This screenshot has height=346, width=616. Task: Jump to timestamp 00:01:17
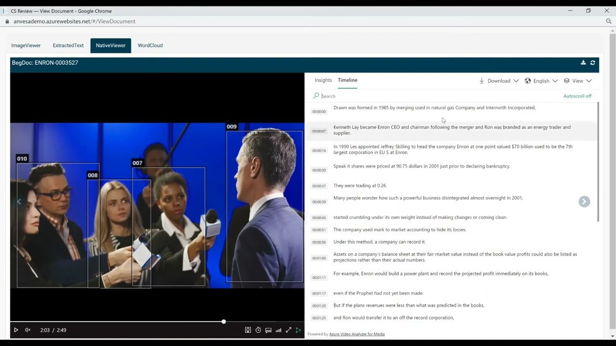[x=319, y=294]
